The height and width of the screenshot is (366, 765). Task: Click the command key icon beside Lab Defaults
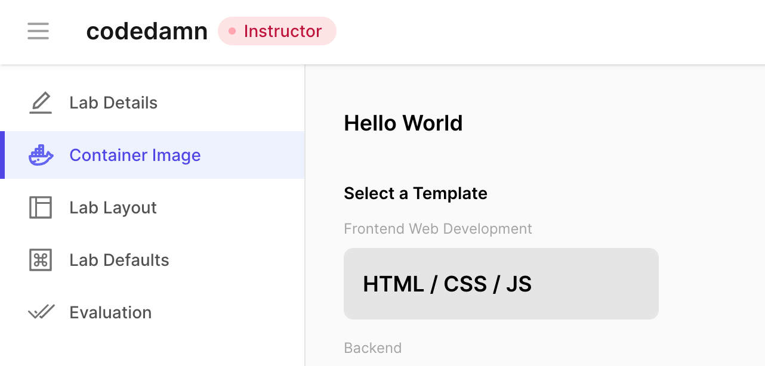pos(39,260)
